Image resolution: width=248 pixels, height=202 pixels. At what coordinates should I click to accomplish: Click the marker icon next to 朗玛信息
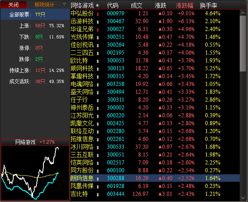(x=98, y=178)
